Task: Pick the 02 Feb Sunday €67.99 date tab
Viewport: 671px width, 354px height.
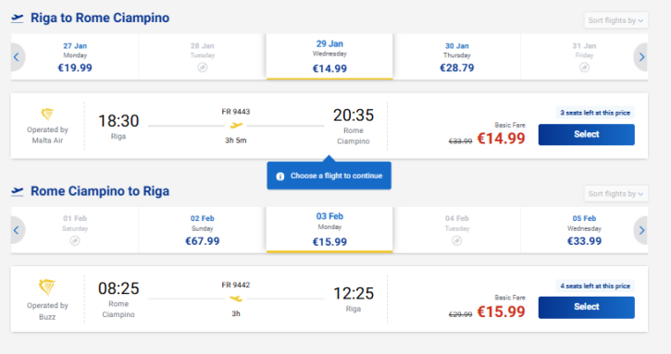Action: pos(202,230)
